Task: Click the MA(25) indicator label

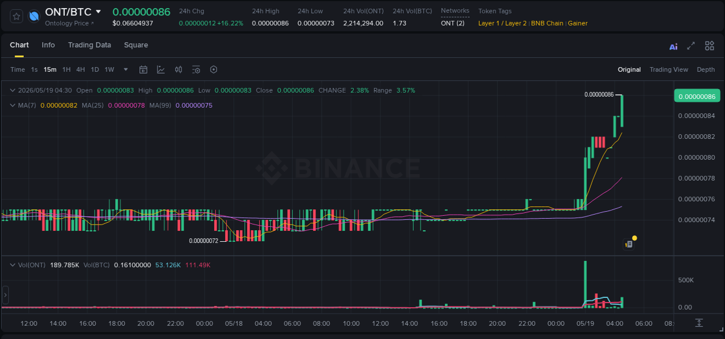Action: [x=93, y=105]
